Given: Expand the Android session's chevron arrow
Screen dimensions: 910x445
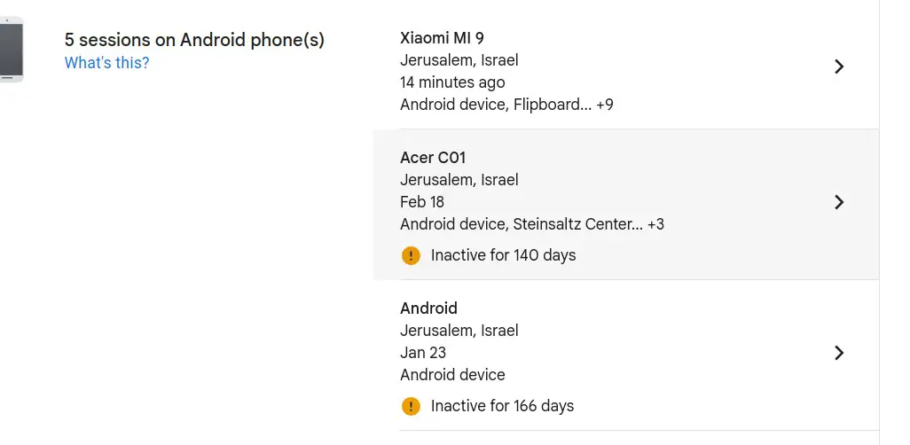Looking at the screenshot, I should [839, 353].
